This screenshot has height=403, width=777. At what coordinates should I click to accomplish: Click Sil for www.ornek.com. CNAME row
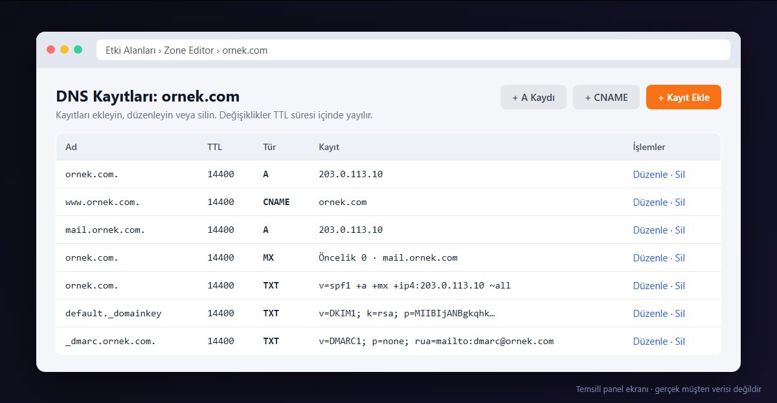point(680,202)
